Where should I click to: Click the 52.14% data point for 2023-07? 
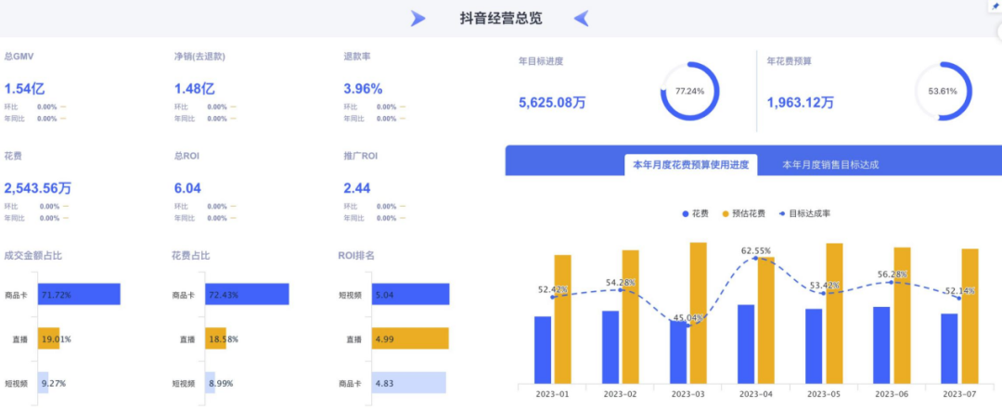click(x=958, y=299)
